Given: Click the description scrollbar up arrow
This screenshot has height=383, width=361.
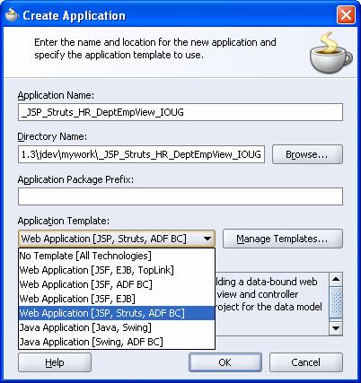Looking at the screenshot, I should [x=336, y=280].
